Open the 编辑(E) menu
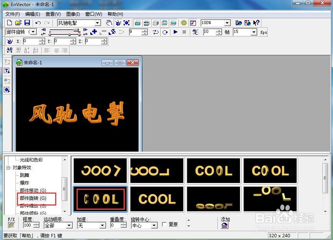This screenshot has height=240, width=333. click(x=33, y=14)
